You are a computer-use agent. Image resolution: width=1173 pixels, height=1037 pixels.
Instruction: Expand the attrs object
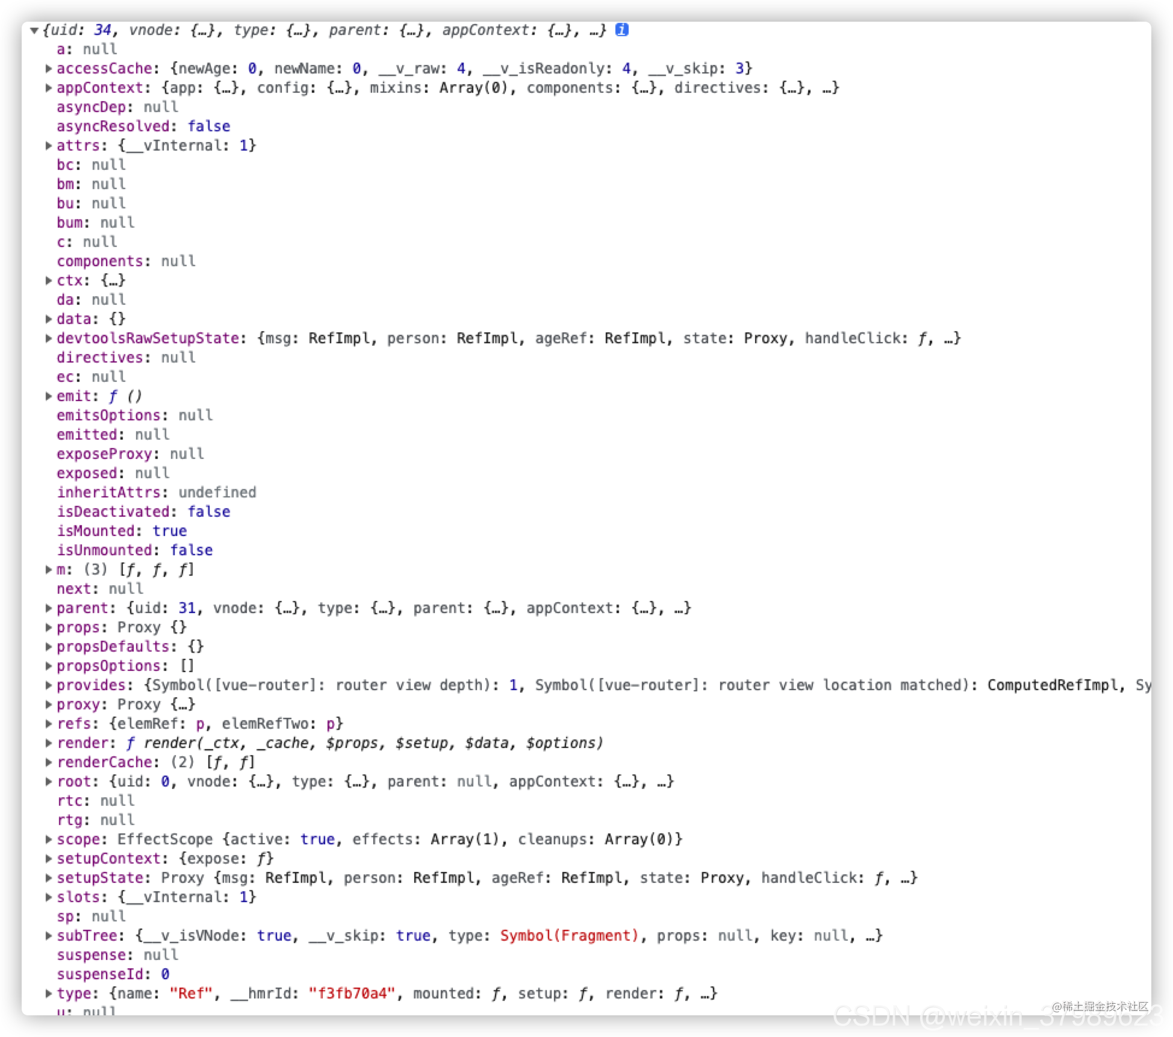coord(49,145)
